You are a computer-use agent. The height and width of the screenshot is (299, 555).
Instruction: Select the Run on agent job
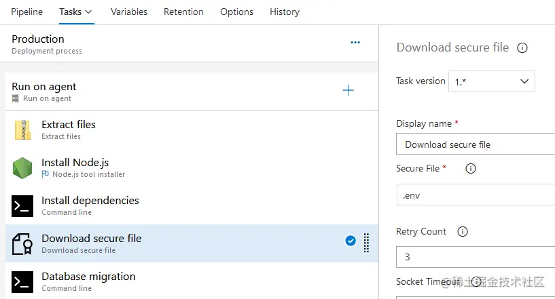point(192,92)
